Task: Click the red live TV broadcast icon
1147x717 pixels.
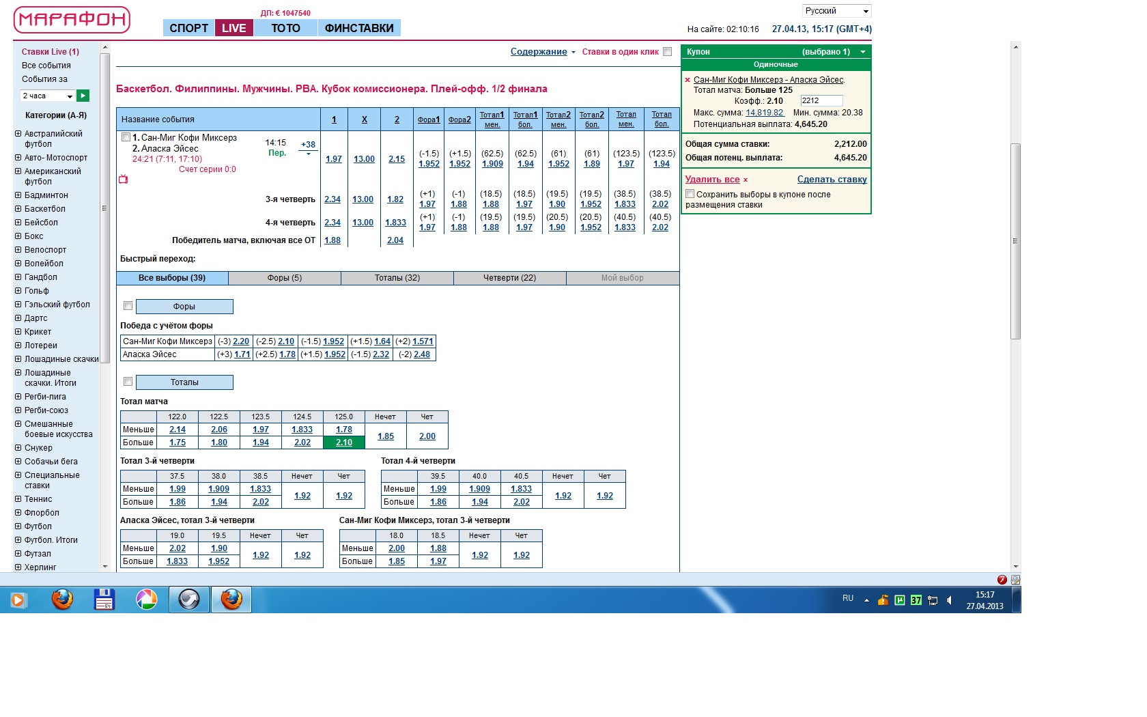Action: pyautogui.click(x=124, y=179)
